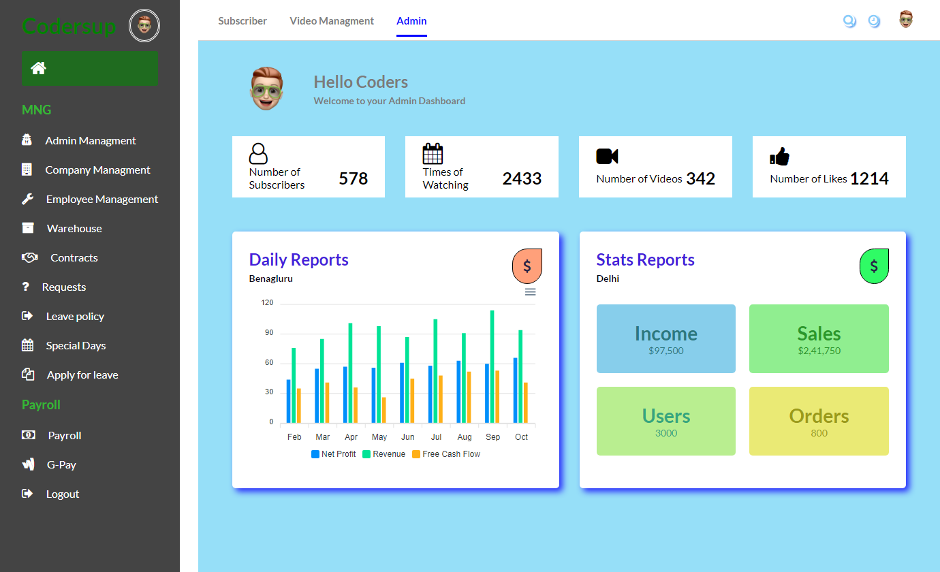Open Requests in the sidebar
940x572 pixels.
[64, 287]
